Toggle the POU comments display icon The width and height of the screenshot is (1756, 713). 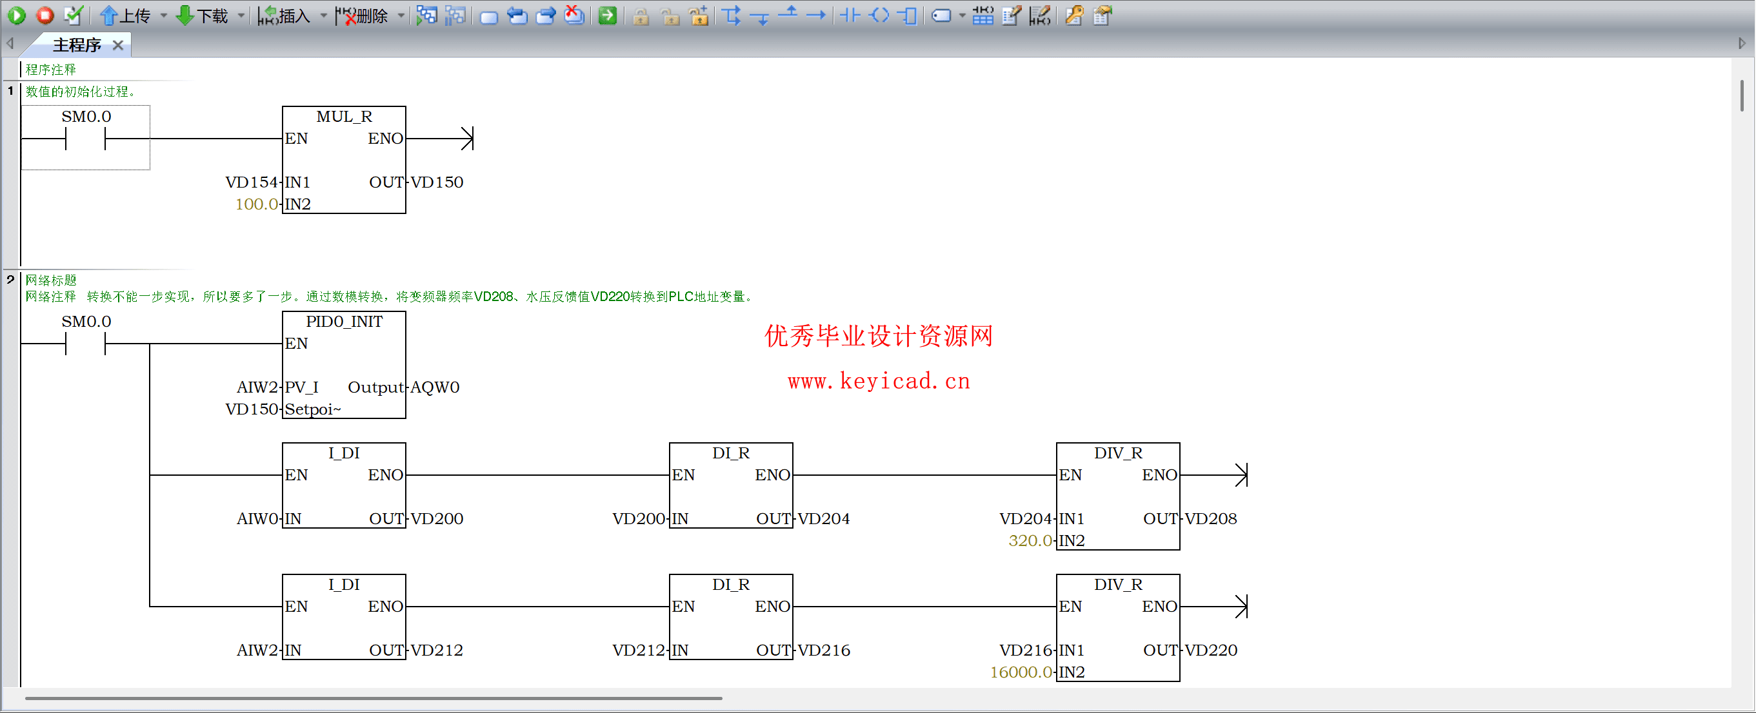[x=1012, y=15]
